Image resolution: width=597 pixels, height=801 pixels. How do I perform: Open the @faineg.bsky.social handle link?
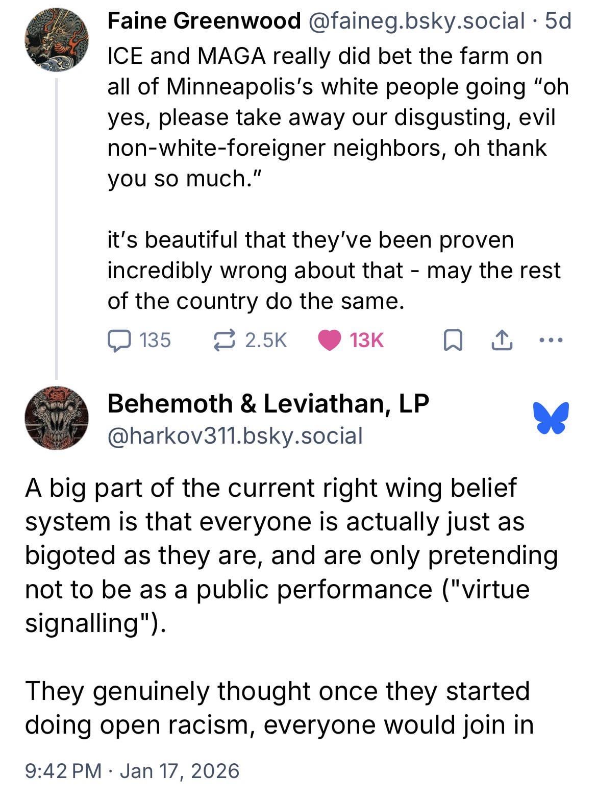click(416, 21)
